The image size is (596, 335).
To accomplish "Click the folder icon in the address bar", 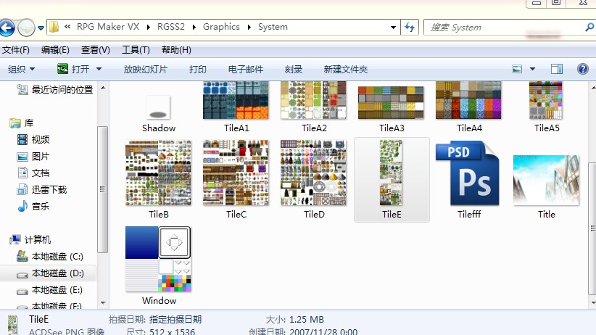I will click(x=54, y=27).
